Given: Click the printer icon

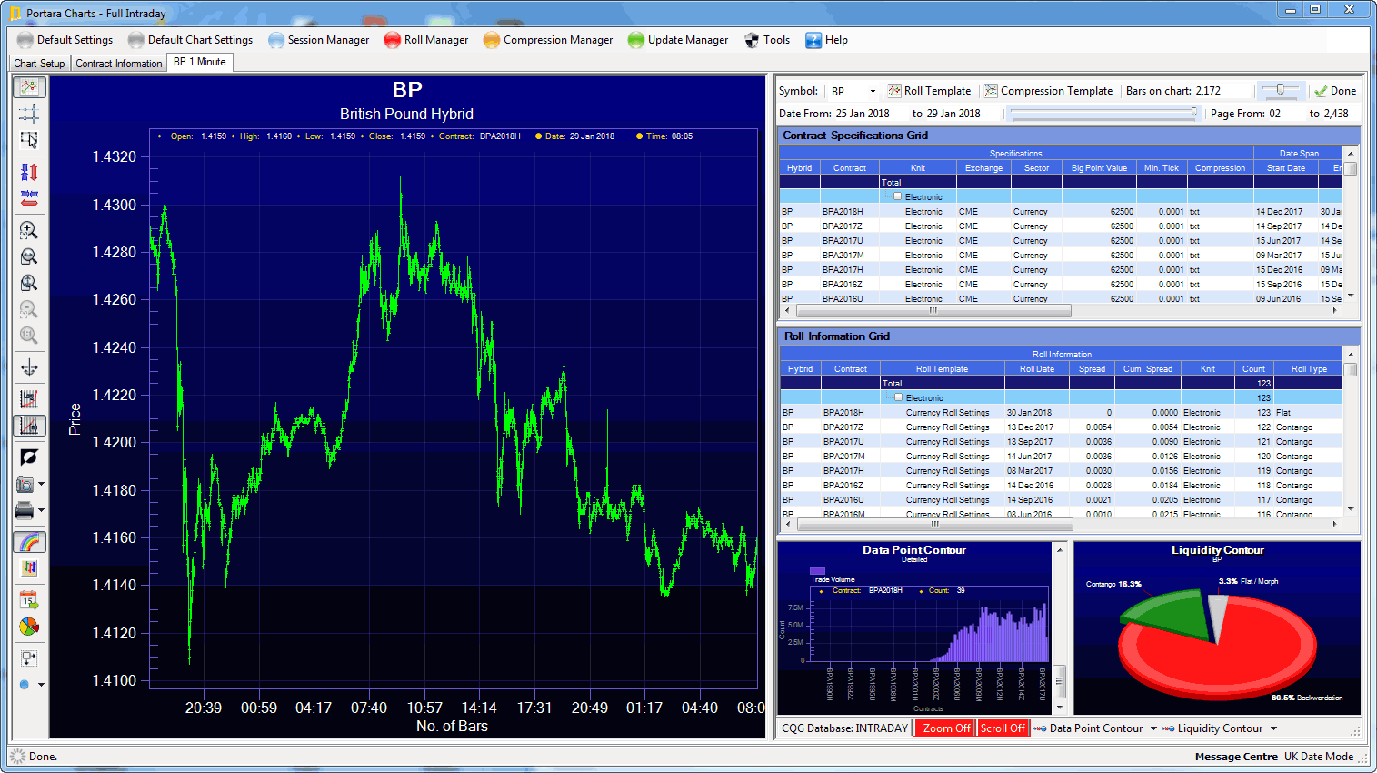Looking at the screenshot, I should click(x=25, y=510).
